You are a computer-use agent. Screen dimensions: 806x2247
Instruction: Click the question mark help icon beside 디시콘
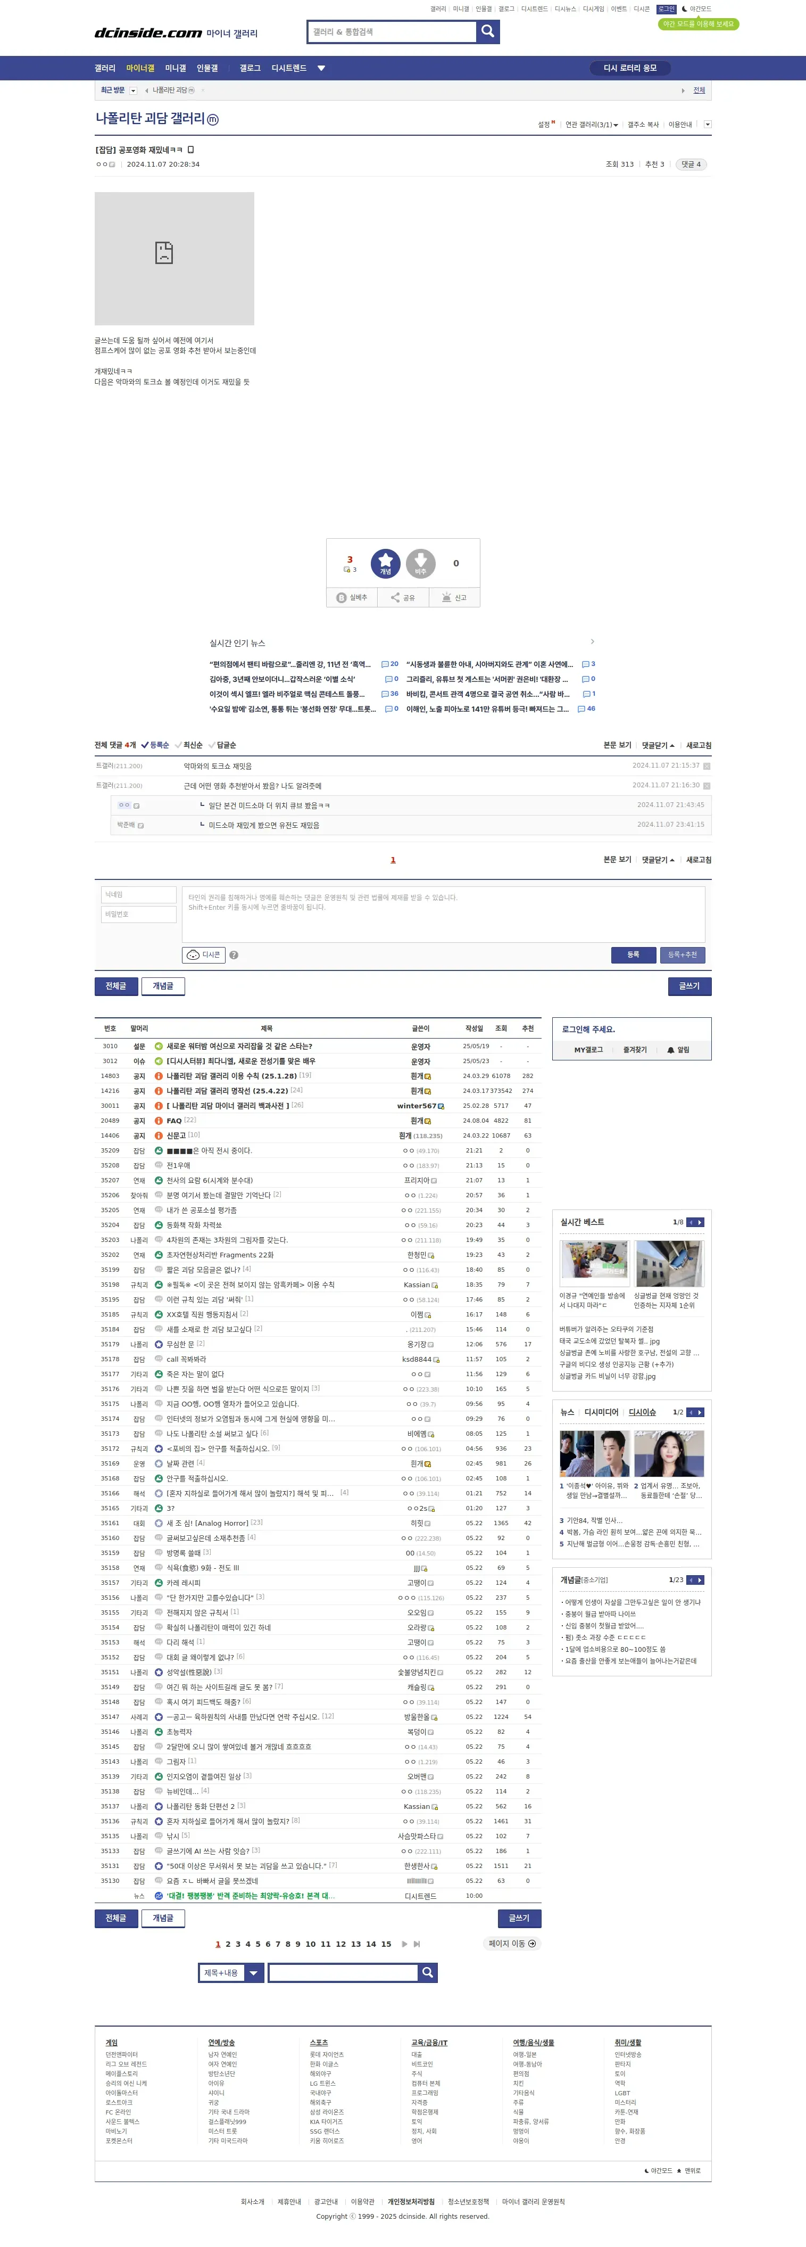[234, 955]
